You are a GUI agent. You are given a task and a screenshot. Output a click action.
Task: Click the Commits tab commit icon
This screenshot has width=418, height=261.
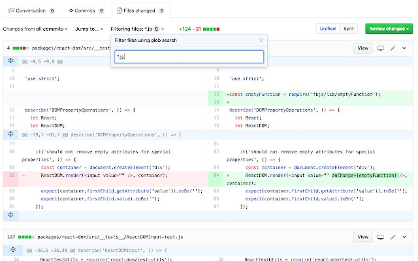pyautogui.click(x=71, y=11)
